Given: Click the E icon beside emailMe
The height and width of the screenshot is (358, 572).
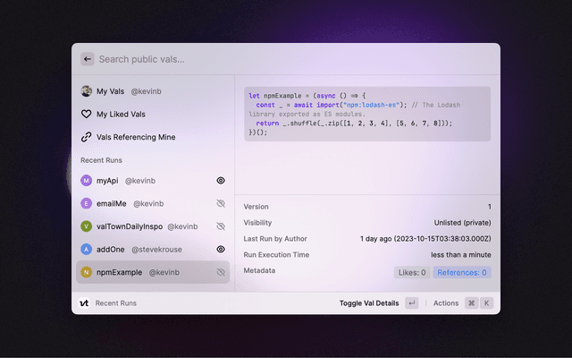Looking at the screenshot, I should point(87,204).
